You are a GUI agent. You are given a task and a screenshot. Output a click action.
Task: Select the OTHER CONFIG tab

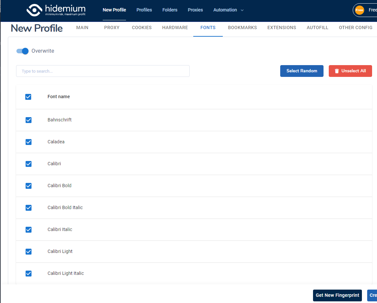pyautogui.click(x=355, y=28)
